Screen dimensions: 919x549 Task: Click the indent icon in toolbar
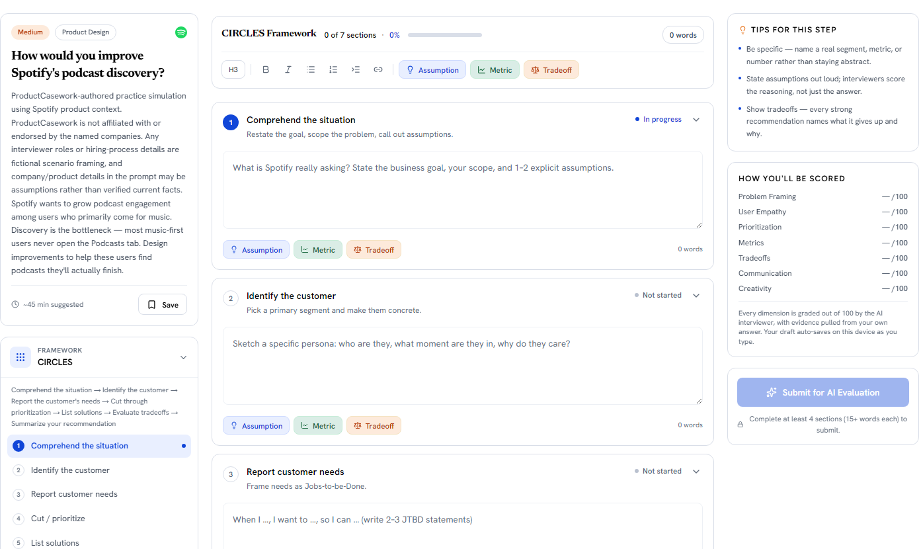tap(356, 69)
